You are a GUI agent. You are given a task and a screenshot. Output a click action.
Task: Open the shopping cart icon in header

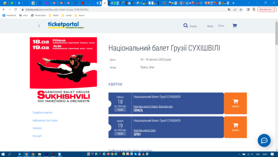[234, 26]
